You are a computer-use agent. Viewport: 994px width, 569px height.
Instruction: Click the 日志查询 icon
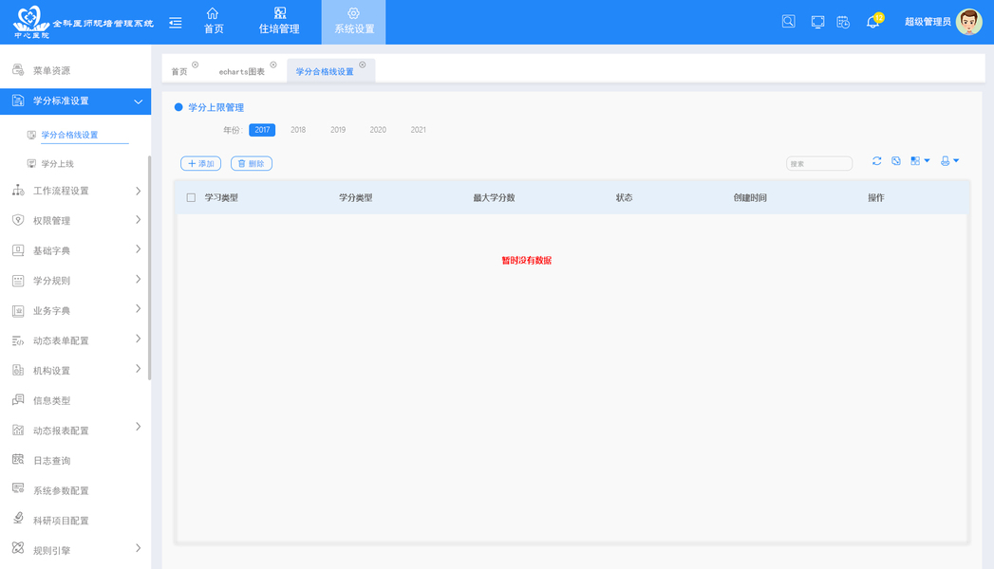coord(18,460)
